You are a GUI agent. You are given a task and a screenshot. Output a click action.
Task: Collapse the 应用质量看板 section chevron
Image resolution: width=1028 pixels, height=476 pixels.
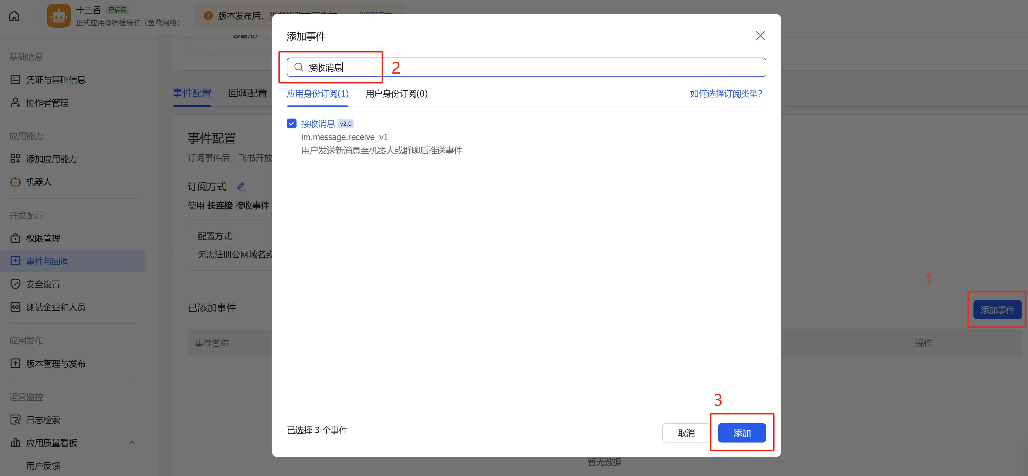[x=132, y=443]
